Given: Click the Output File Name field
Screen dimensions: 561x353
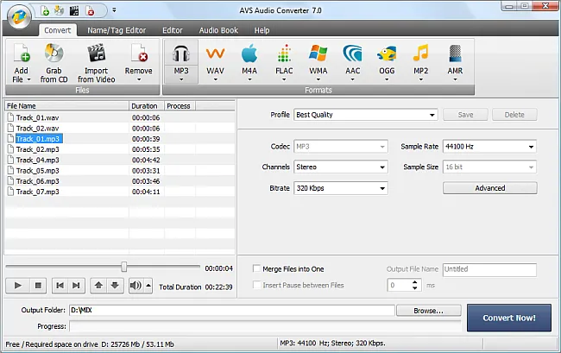Looking at the screenshot, I should [x=490, y=269].
